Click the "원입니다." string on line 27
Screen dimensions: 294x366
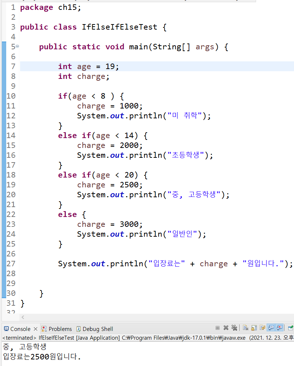pos(263,263)
